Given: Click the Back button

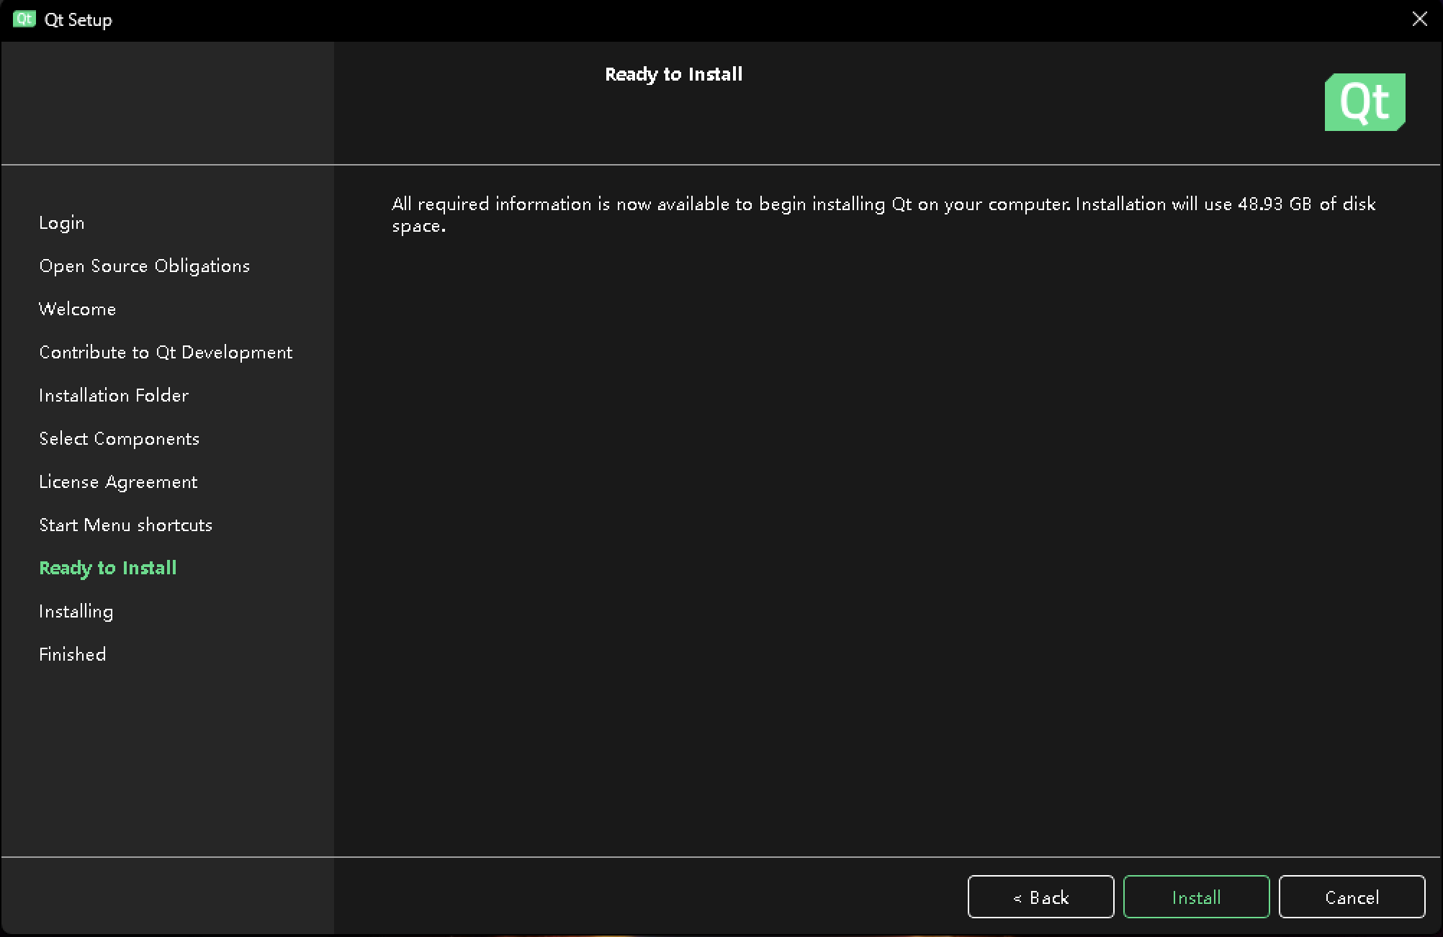Looking at the screenshot, I should pyautogui.click(x=1040, y=897).
